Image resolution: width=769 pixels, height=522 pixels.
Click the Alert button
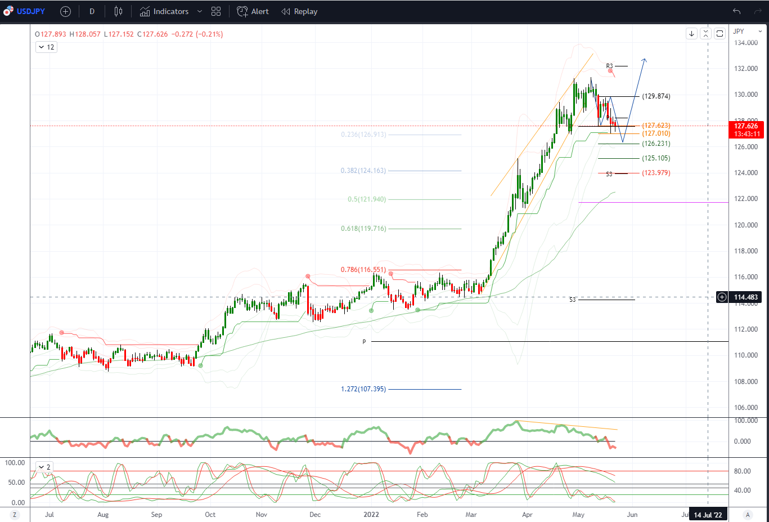click(x=253, y=11)
